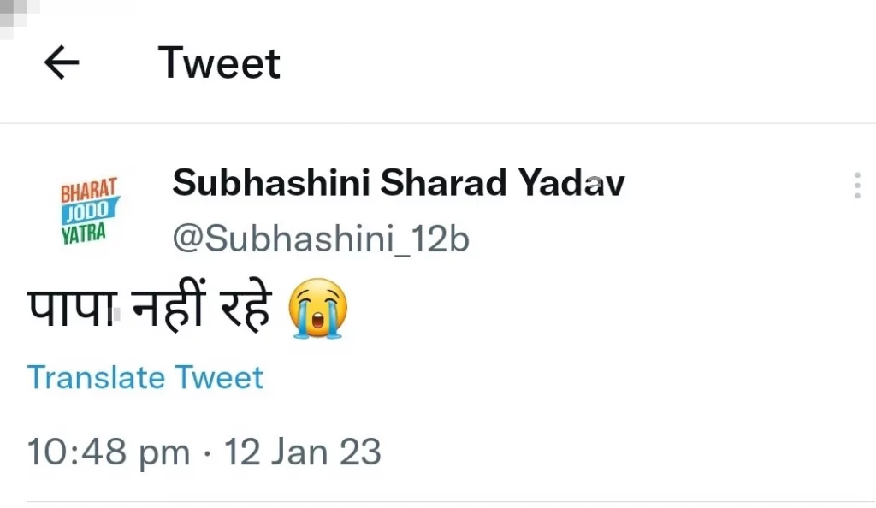
Task: Click the 12 Jan 23 date
Action: (303, 452)
